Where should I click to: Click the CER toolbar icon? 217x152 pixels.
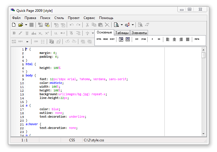[36, 42]
